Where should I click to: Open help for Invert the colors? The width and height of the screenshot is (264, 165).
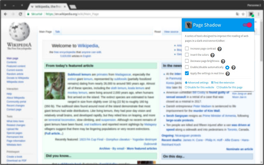click(212, 55)
